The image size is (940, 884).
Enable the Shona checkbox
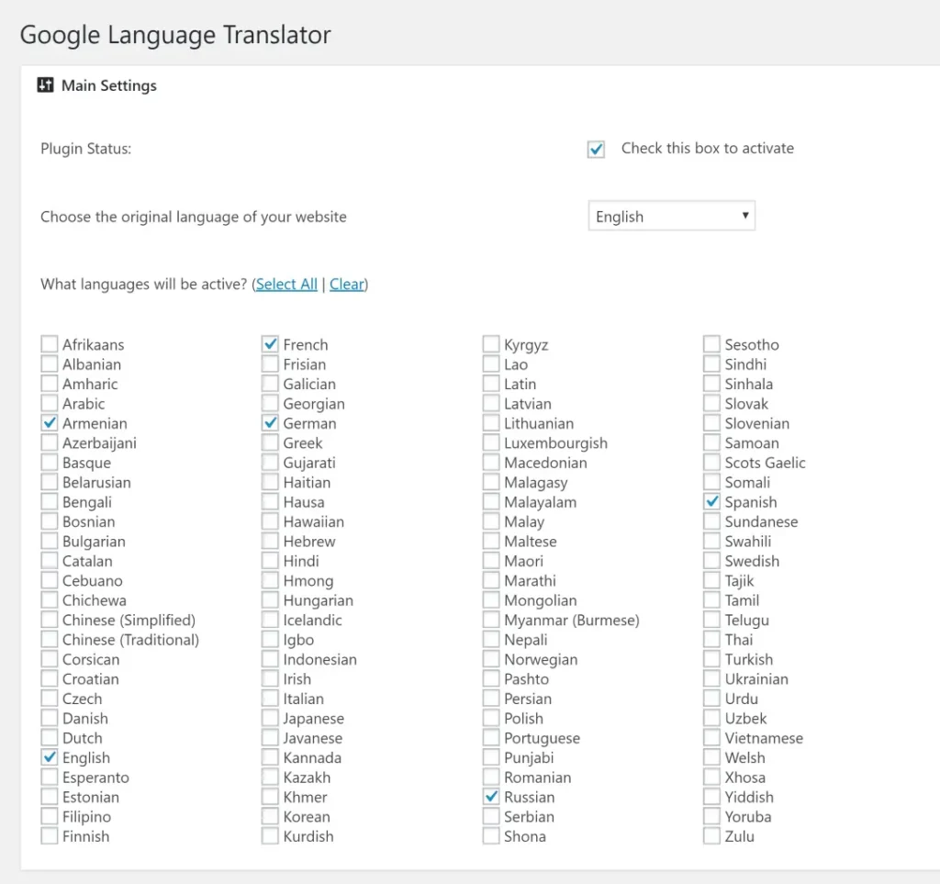pos(491,835)
